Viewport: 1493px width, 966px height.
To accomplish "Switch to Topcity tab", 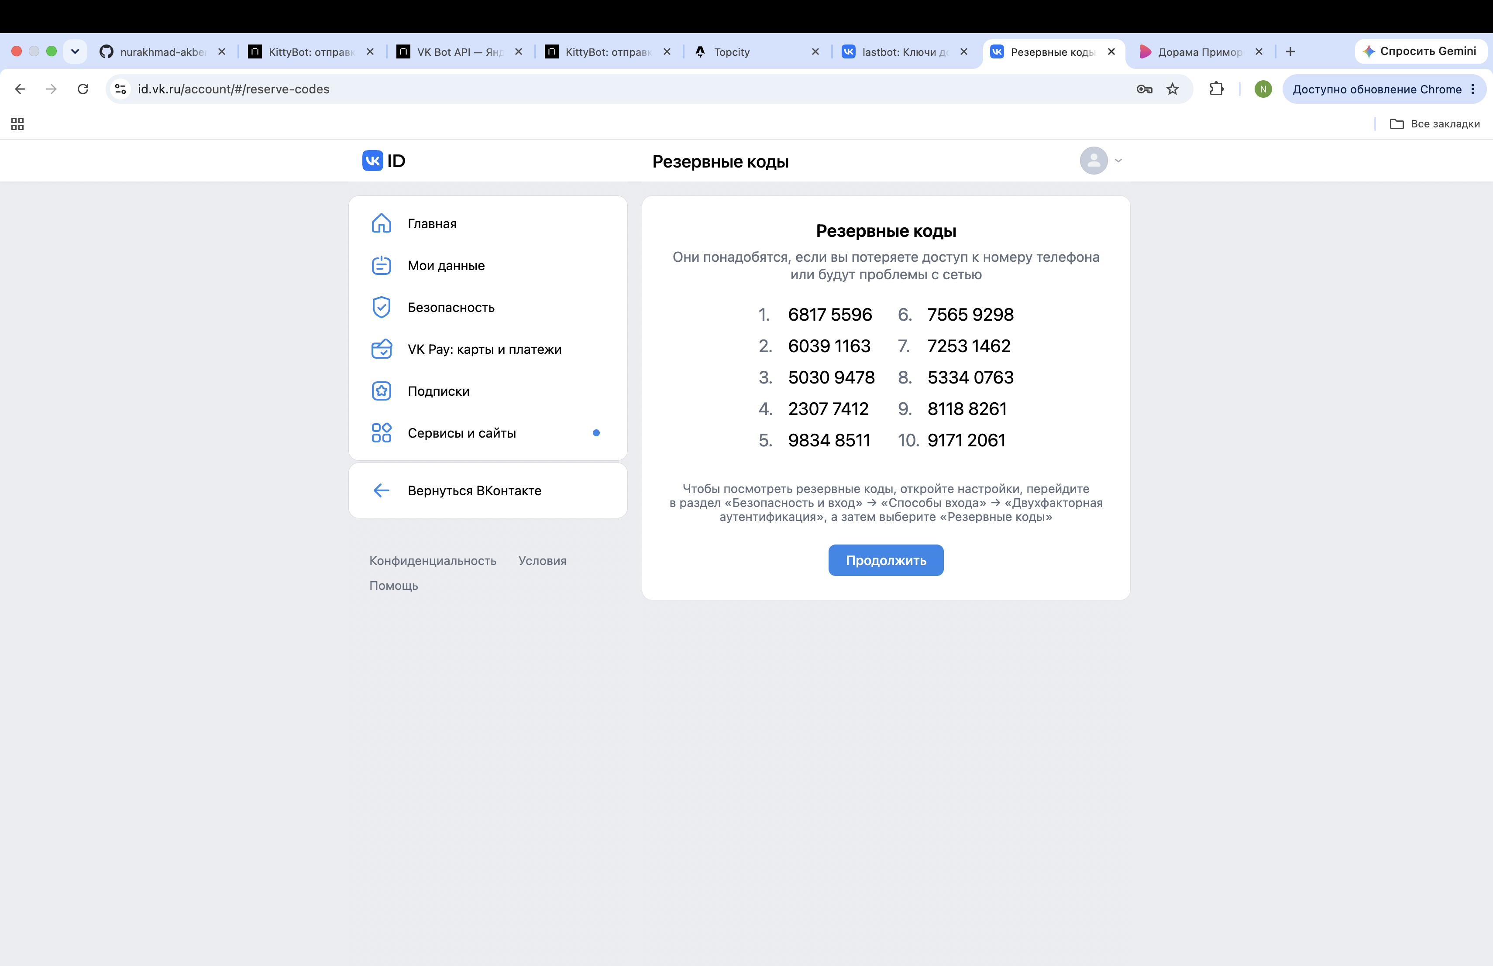I will pos(757,51).
